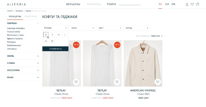This screenshot has height=107, width=206.
Task: Click the search input field
Action: [x=130, y=4]
